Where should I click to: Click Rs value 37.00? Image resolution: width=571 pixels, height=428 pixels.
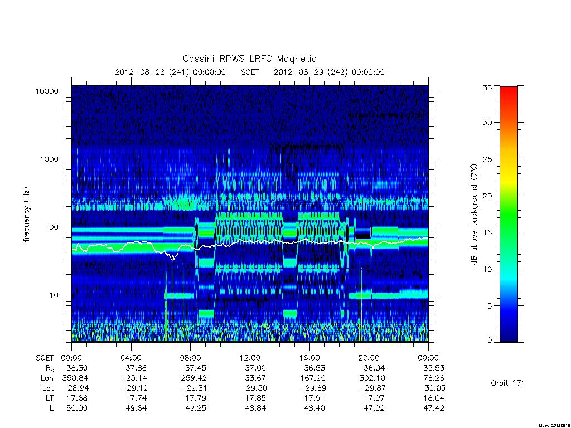coord(255,368)
